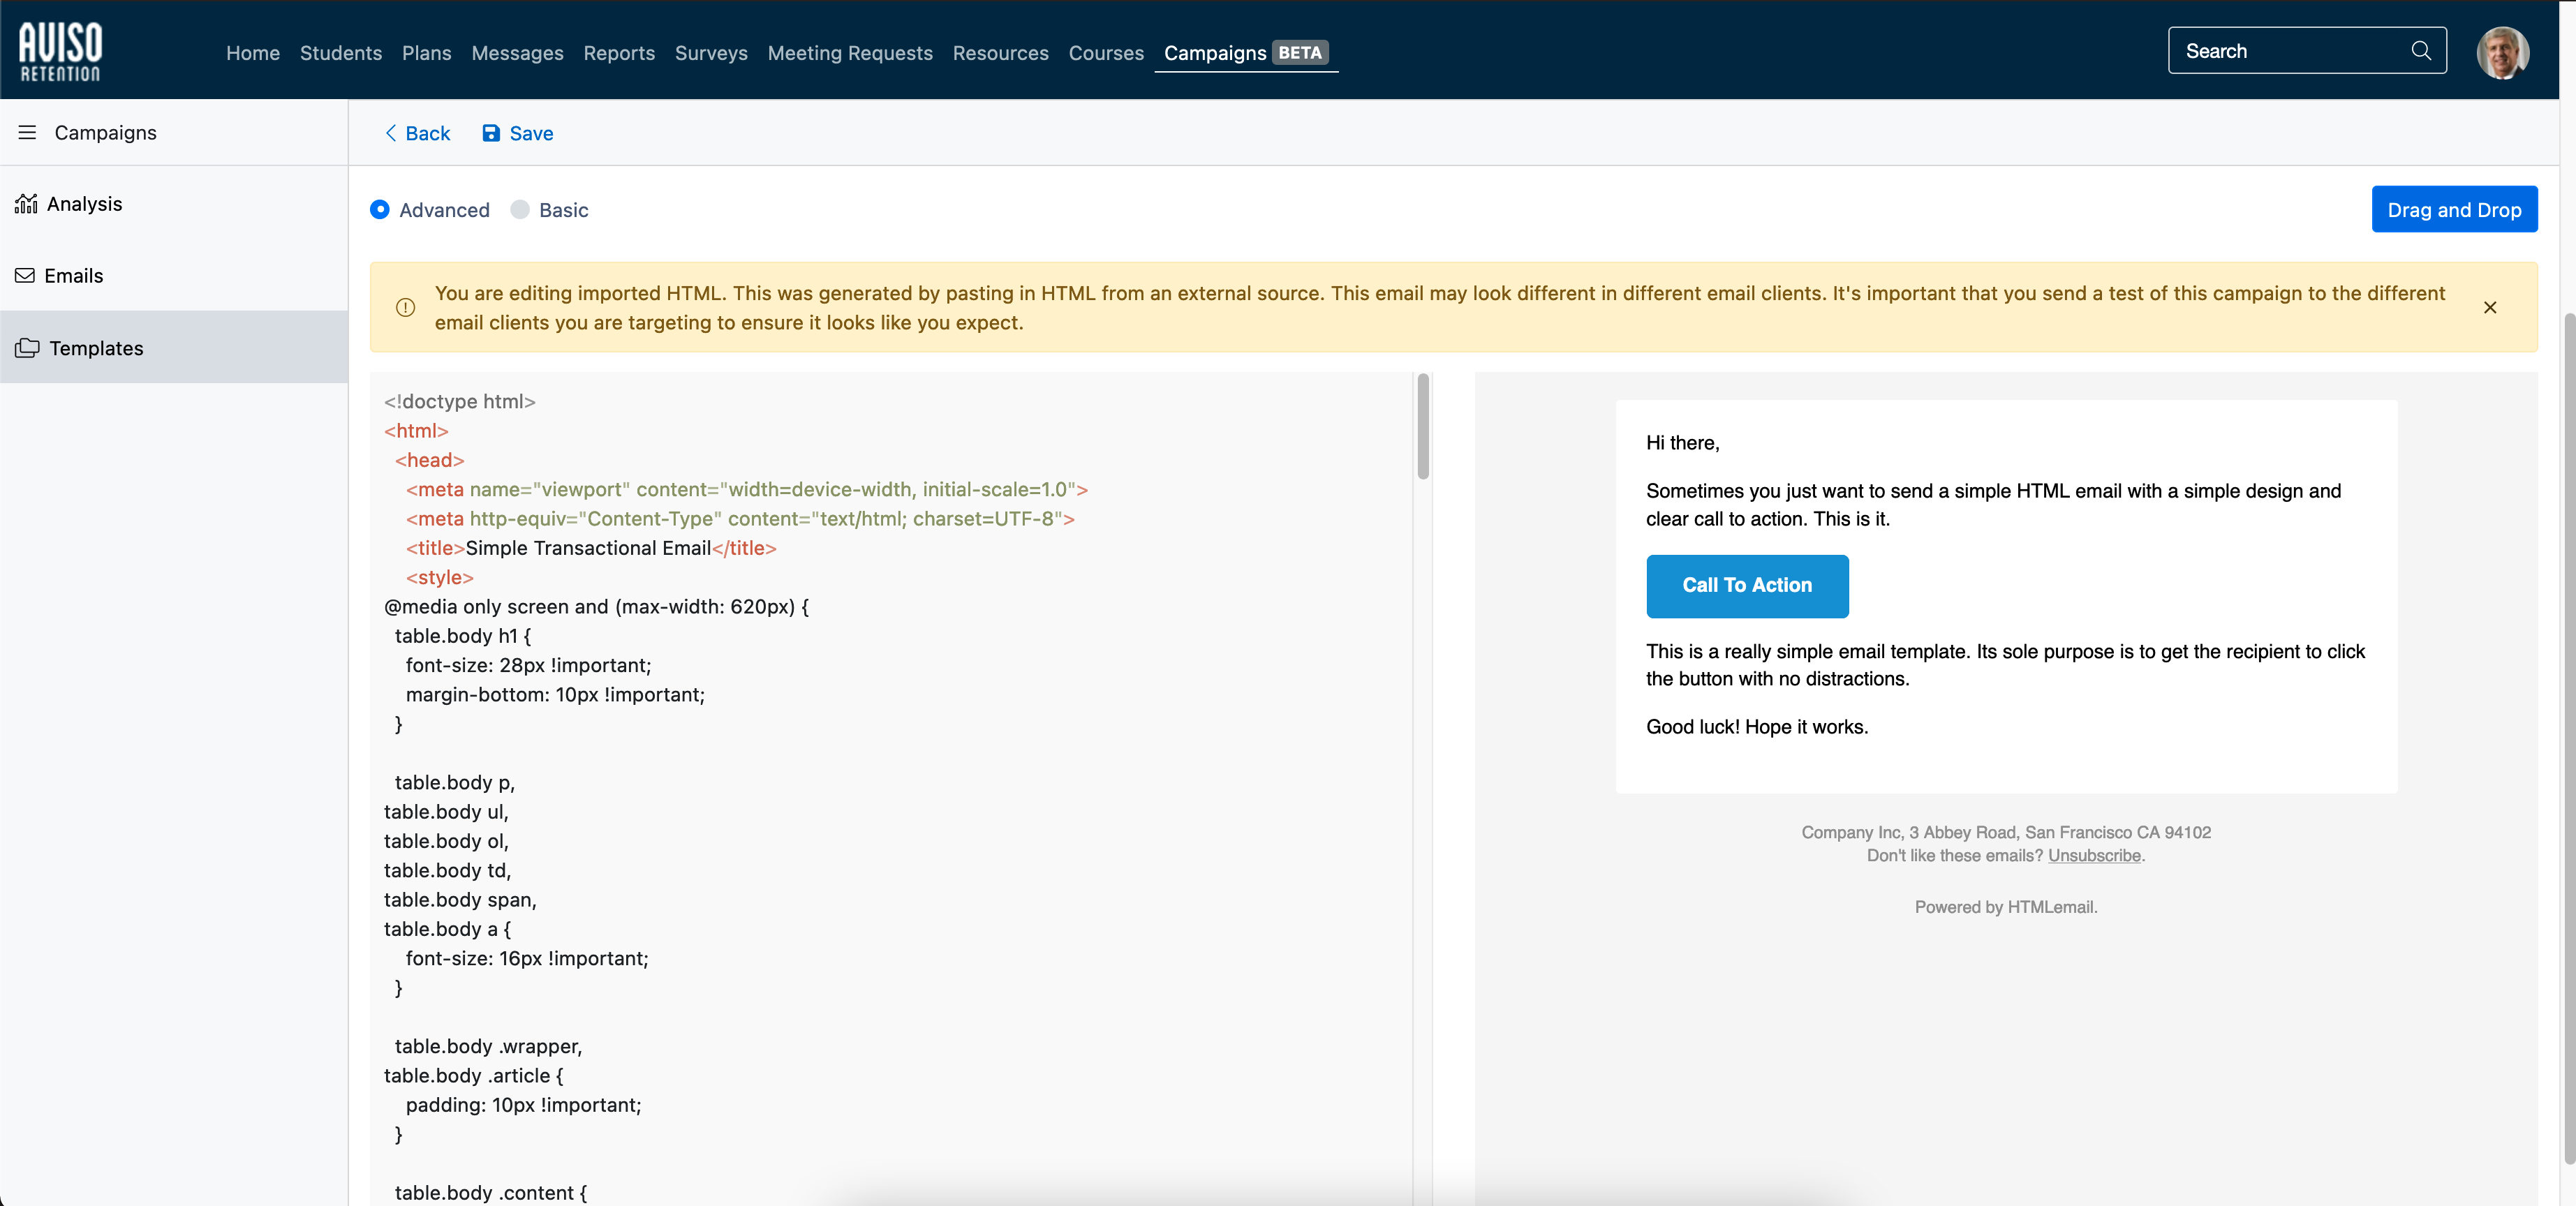
Task: Open the Students navigation item
Action: tap(341, 53)
